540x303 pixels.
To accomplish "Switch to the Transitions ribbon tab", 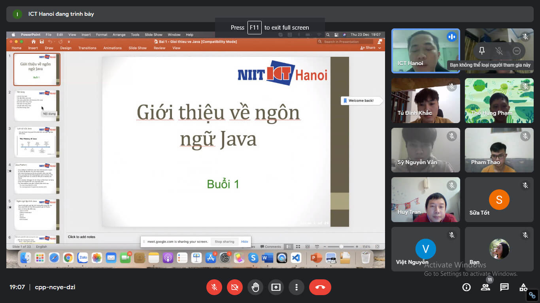I will pyautogui.click(x=87, y=48).
